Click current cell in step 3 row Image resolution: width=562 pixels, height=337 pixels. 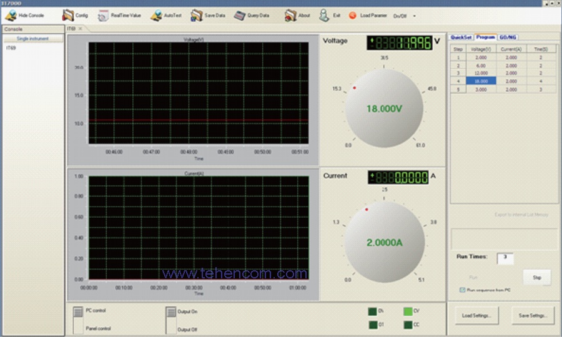coord(511,73)
